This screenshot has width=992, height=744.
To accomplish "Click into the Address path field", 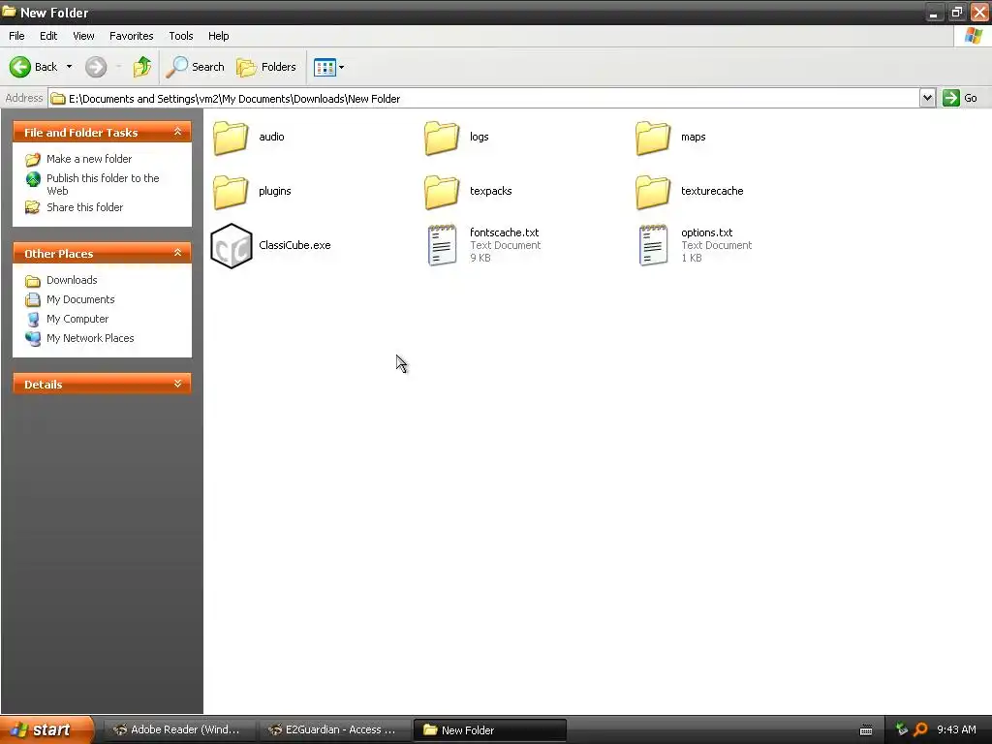I will tap(484, 98).
